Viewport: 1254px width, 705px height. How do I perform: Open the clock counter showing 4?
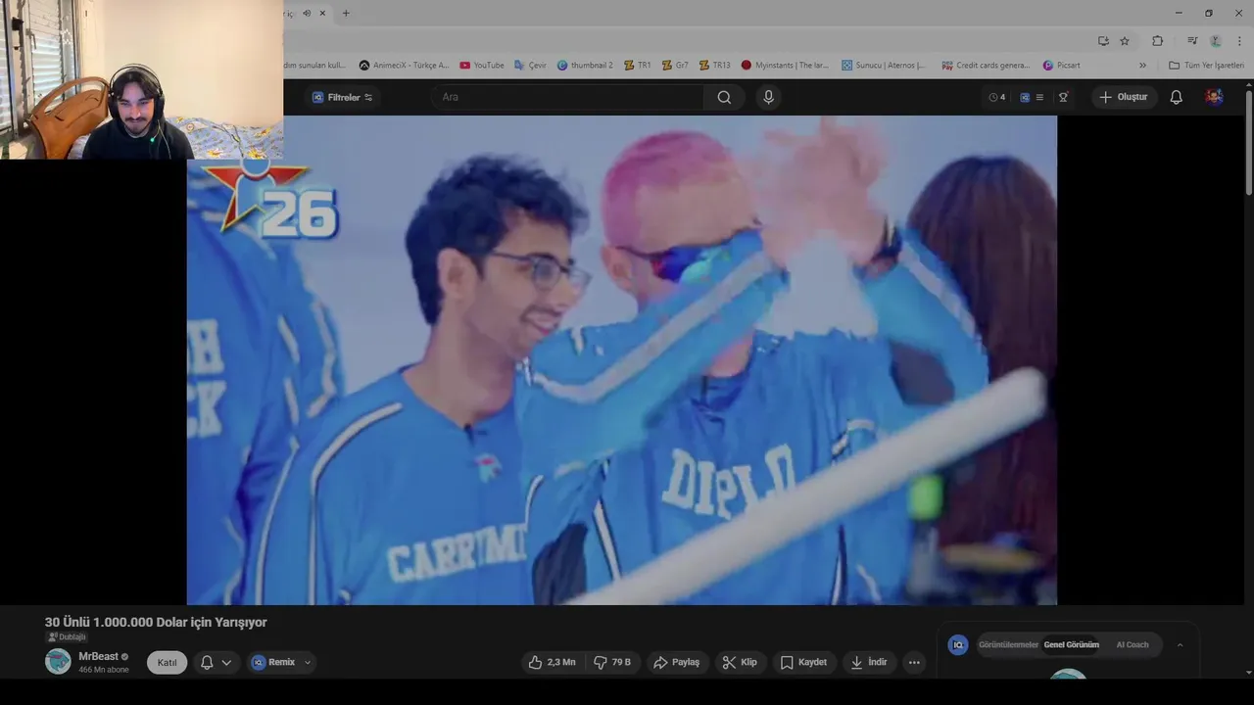pos(997,97)
